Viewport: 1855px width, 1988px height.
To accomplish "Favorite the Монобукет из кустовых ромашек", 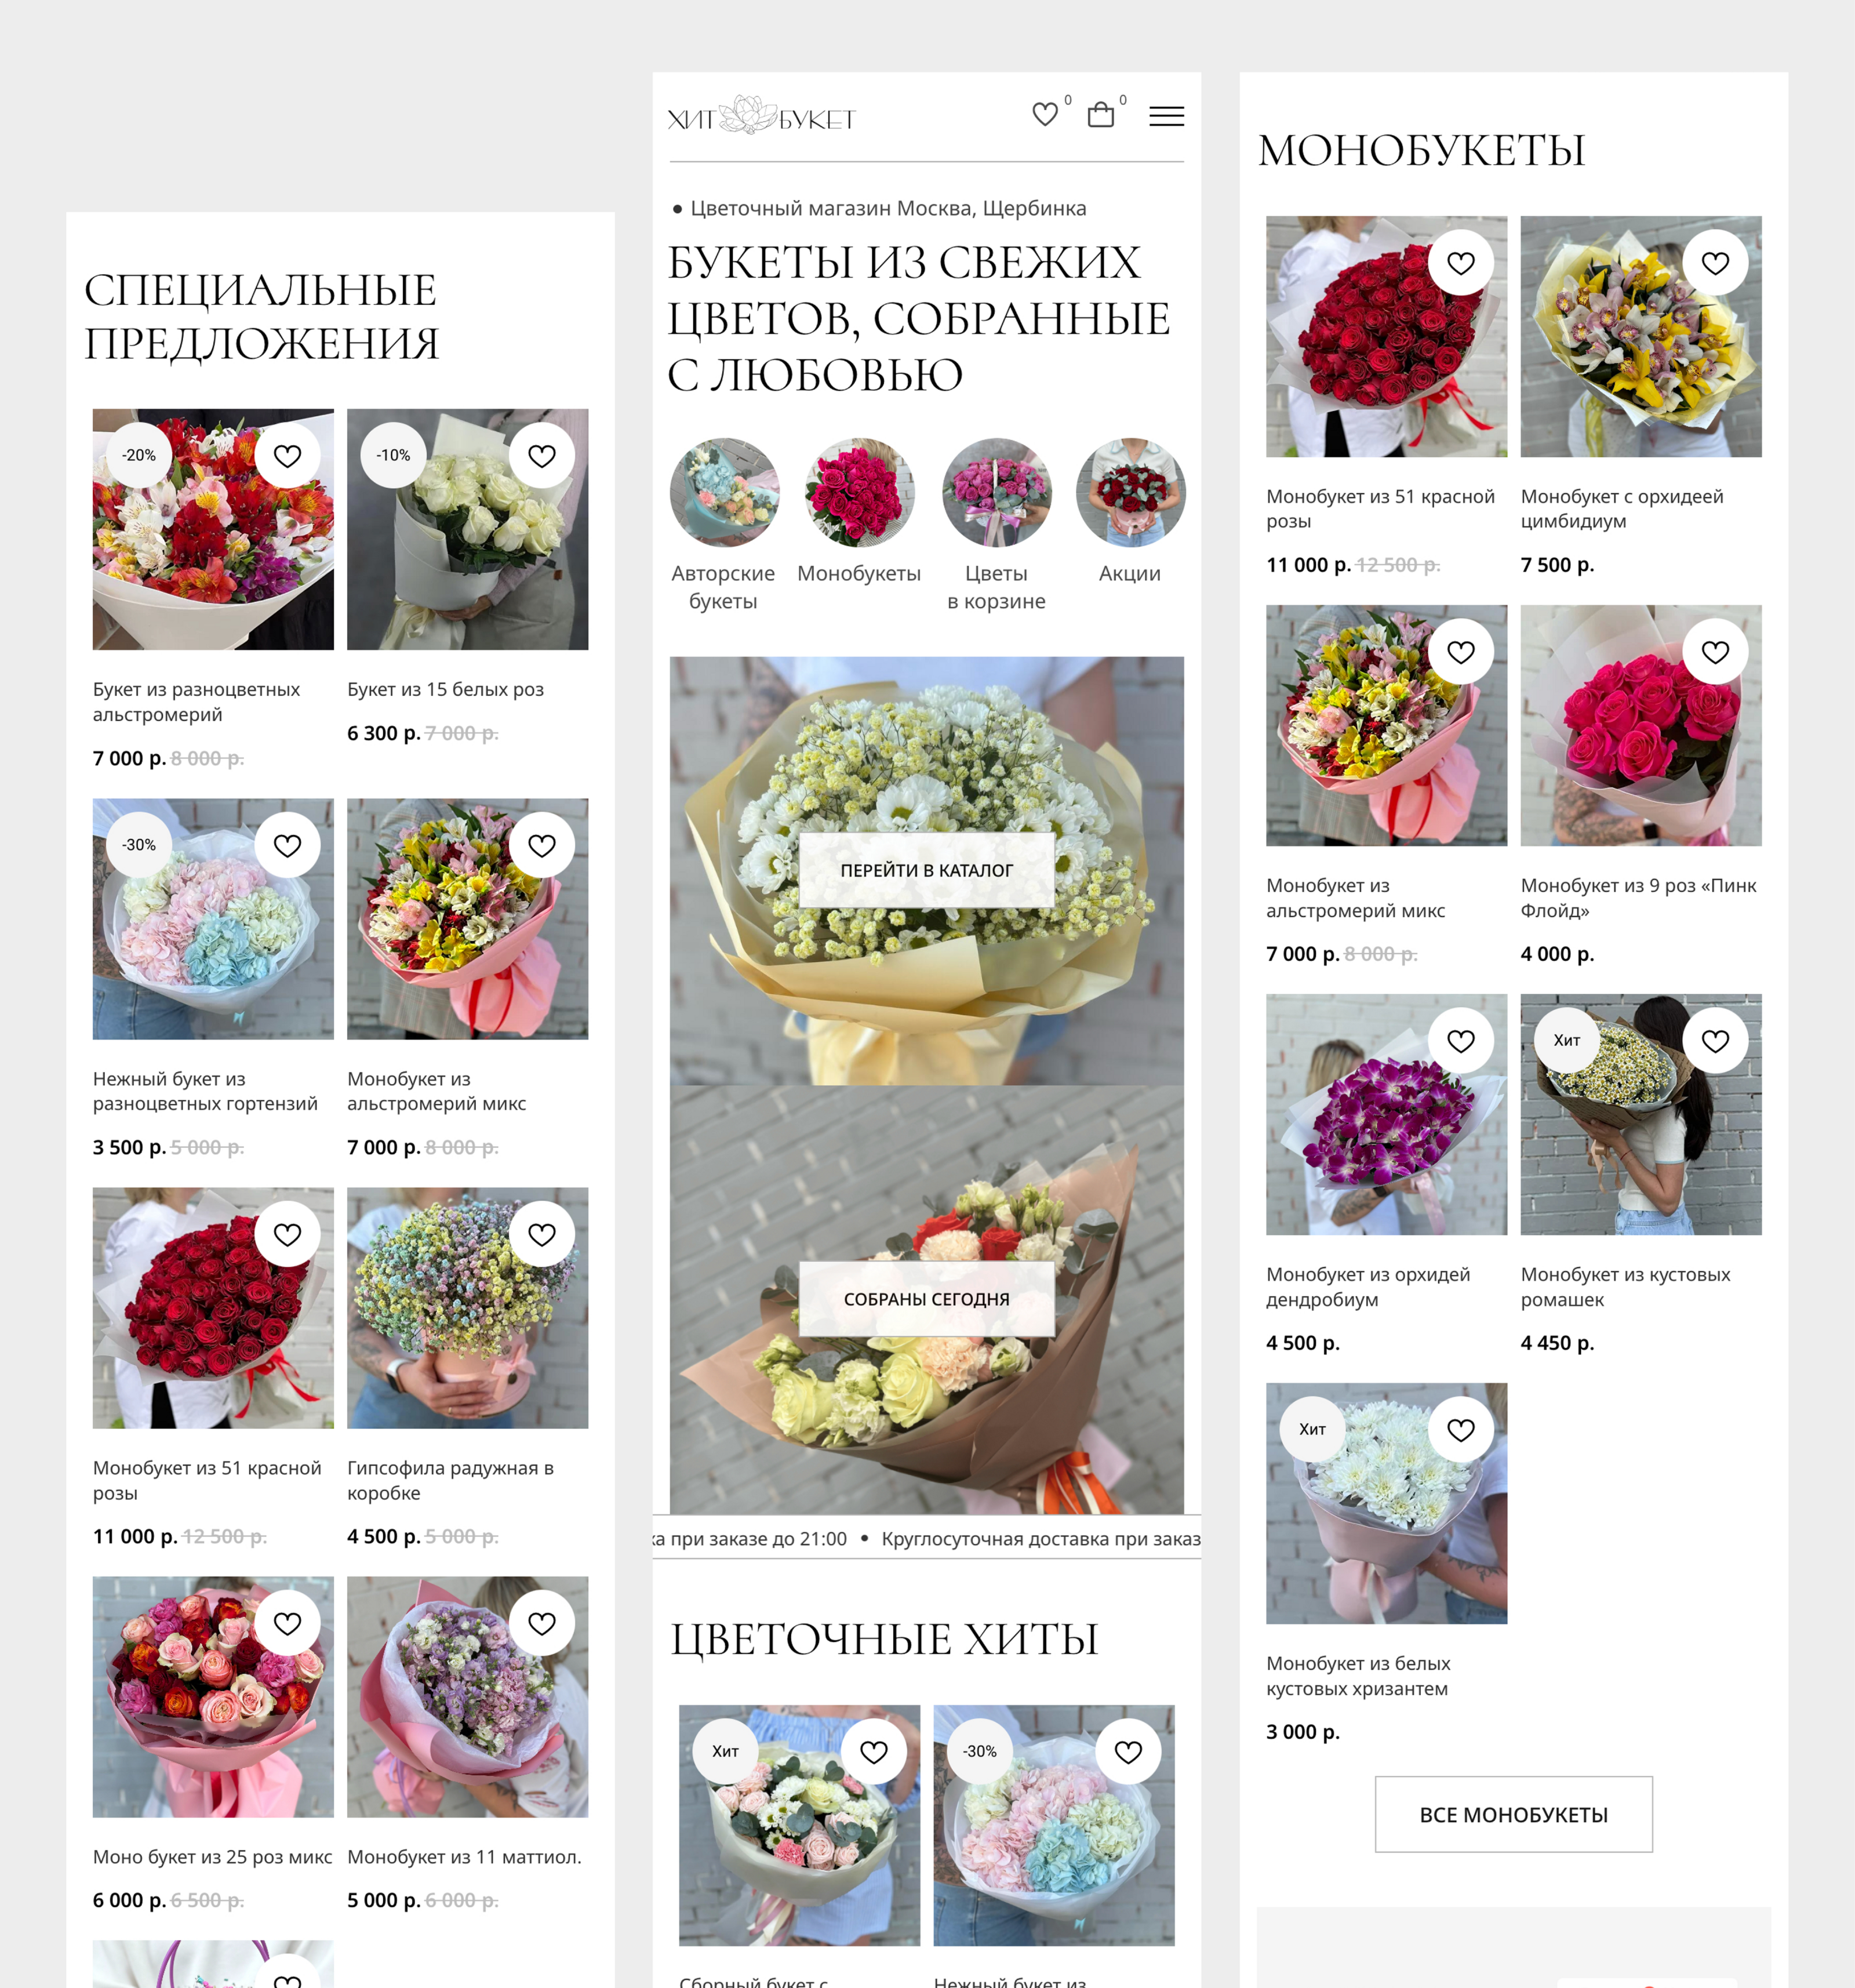I will pyautogui.click(x=1715, y=1041).
